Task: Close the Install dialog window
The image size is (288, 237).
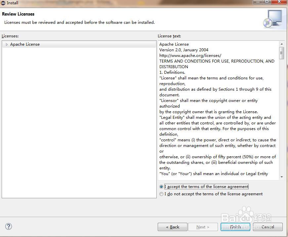Action: 279,2
